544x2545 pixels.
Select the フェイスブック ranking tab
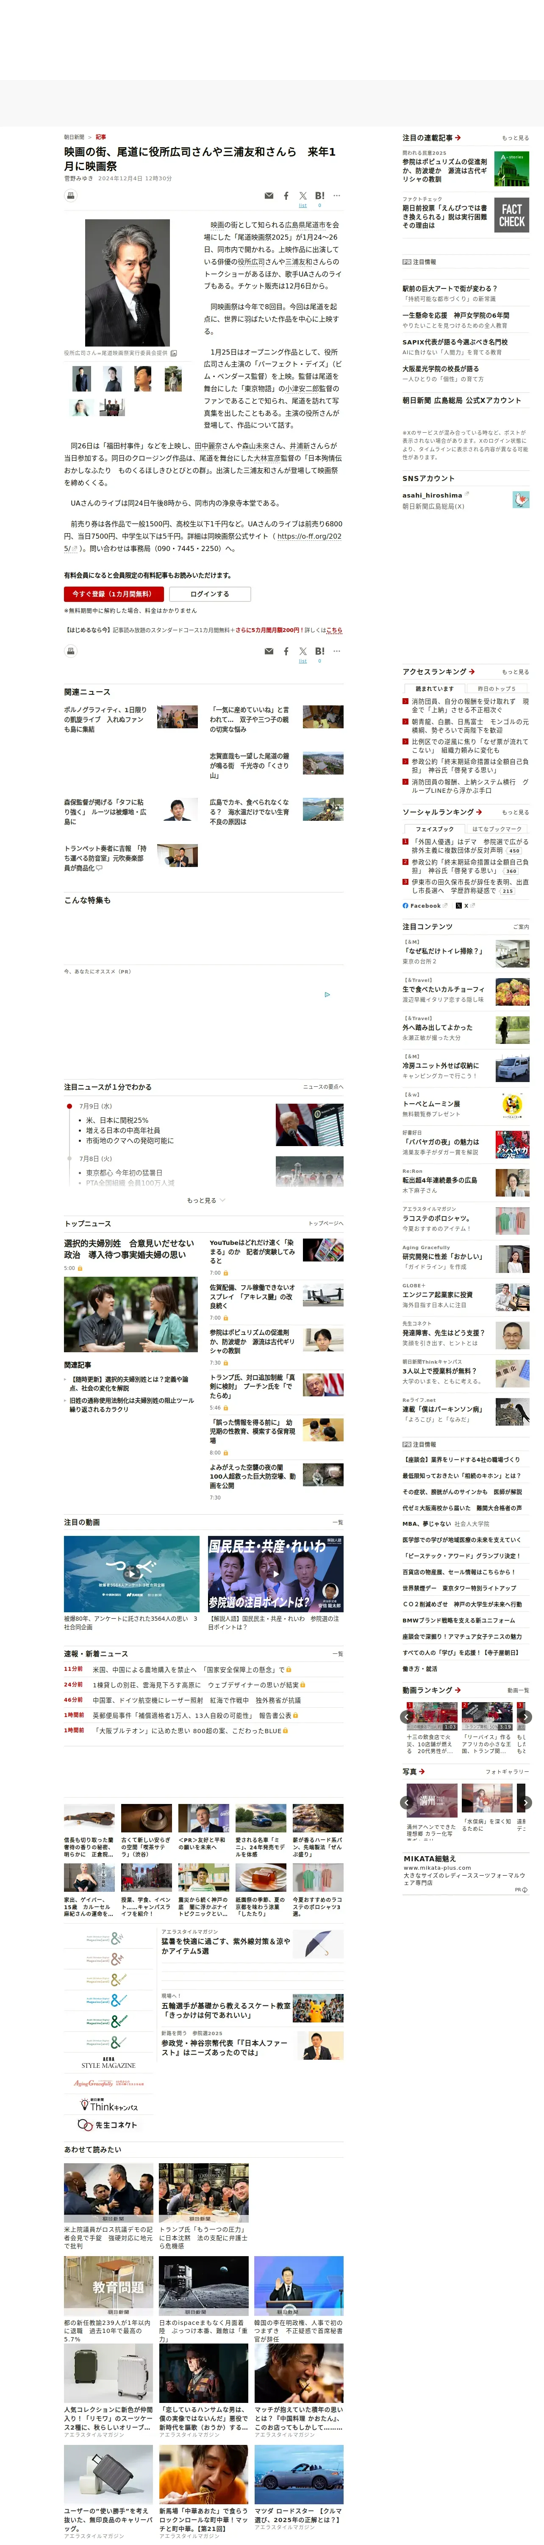coord(434,829)
